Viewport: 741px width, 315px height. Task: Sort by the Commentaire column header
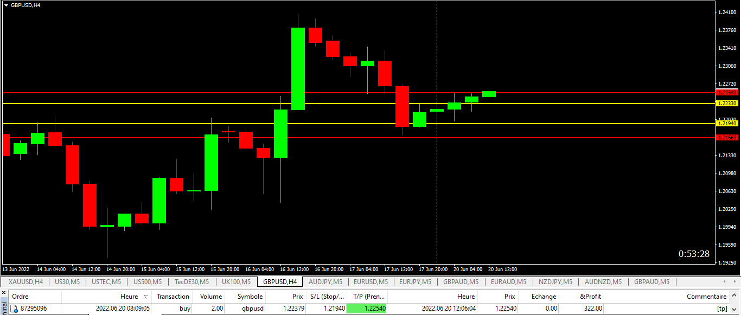pos(667,297)
